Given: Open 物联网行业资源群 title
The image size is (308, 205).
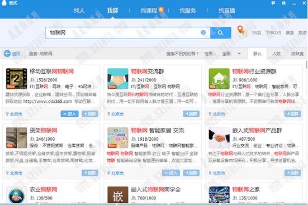Looking at the screenshot, I should pyautogui.click(x=254, y=71).
